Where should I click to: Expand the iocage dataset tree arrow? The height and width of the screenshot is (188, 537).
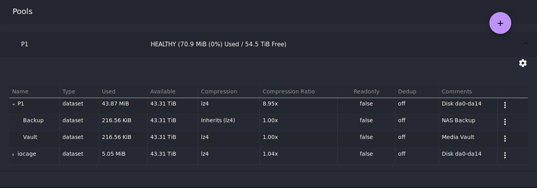click(x=14, y=155)
